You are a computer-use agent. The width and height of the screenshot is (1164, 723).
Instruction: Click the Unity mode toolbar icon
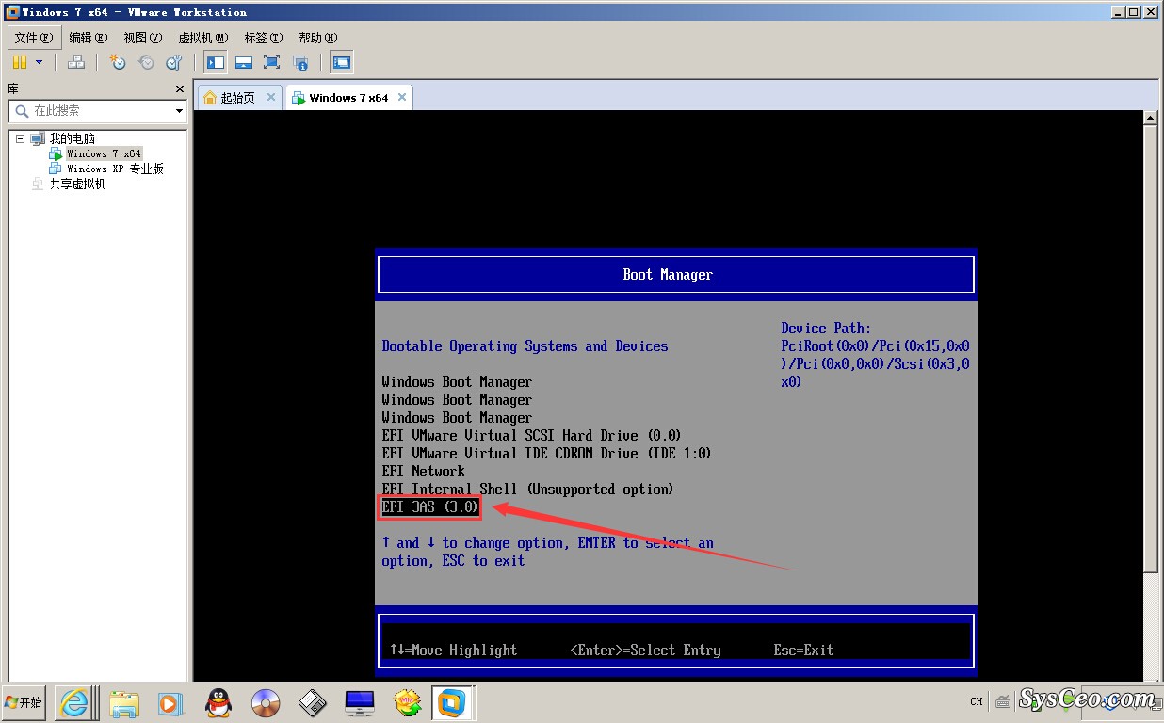click(x=300, y=62)
